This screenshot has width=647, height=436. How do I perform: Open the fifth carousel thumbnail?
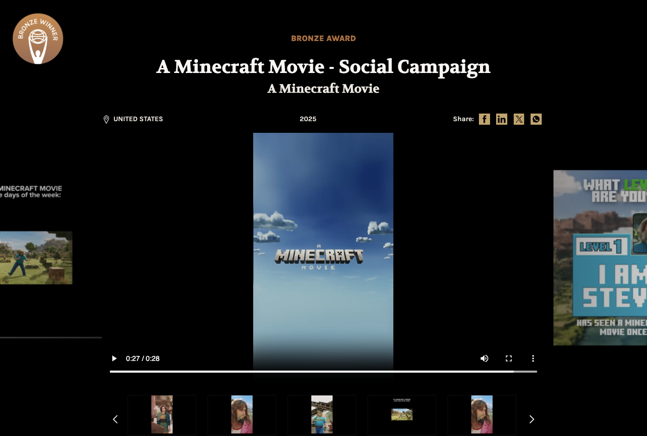482,415
